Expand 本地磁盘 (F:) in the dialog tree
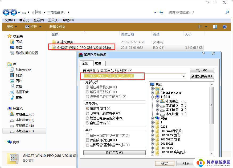This screenshot has height=168, width=233. pos(157,114)
